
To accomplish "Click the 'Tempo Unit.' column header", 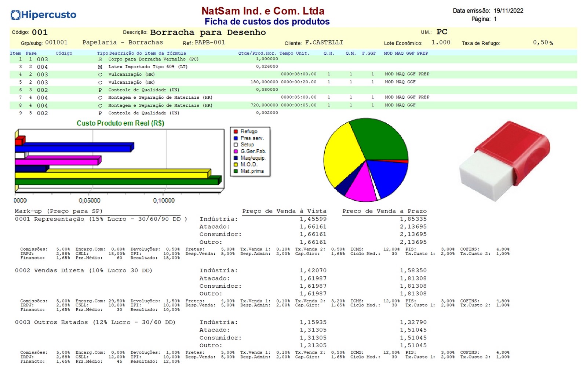I will (x=294, y=53).
